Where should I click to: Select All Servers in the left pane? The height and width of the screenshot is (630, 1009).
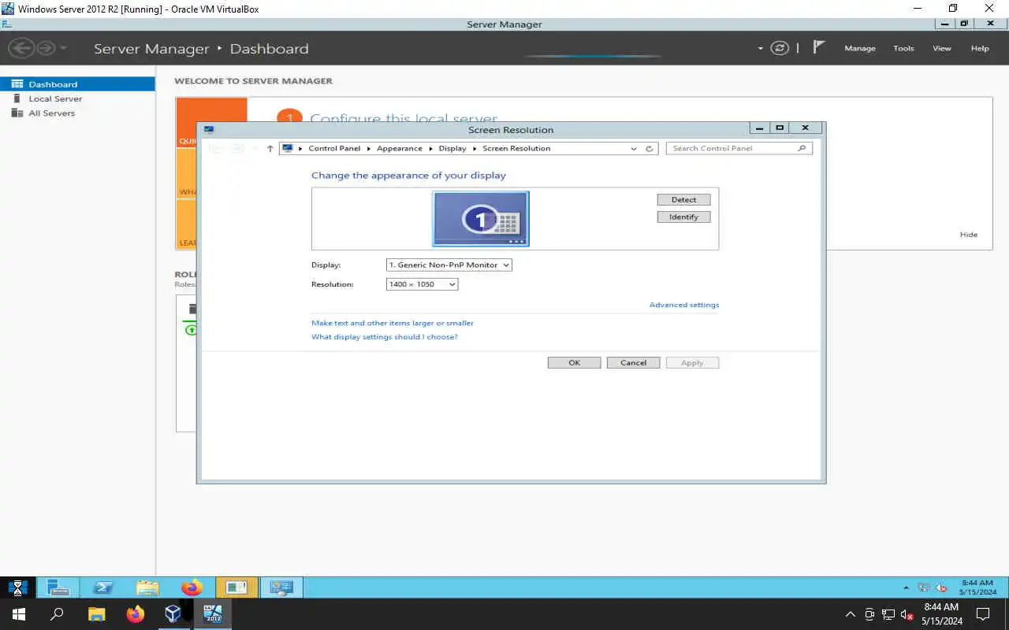(x=77, y=113)
